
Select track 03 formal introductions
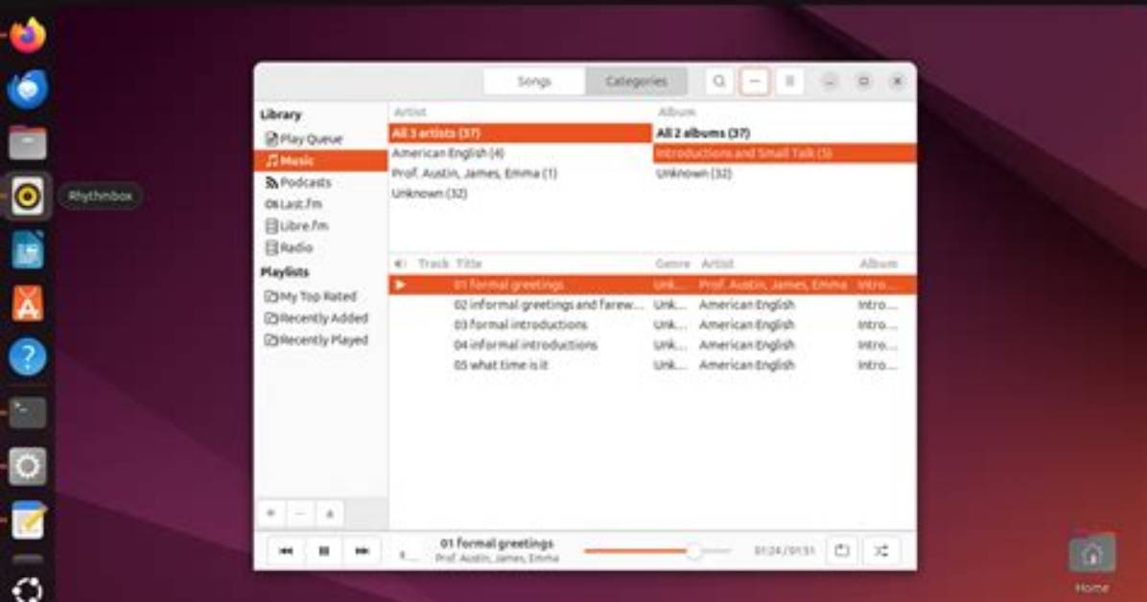(x=652, y=325)
